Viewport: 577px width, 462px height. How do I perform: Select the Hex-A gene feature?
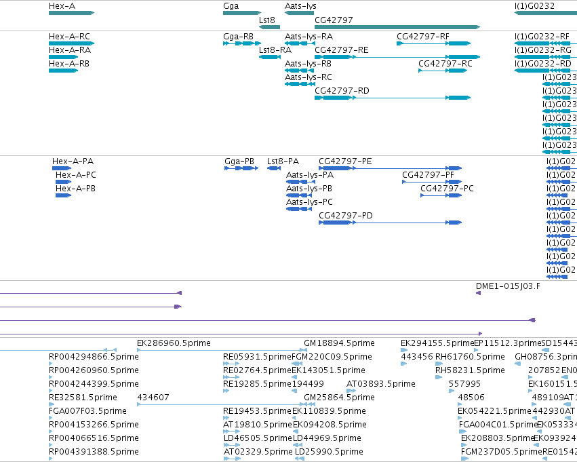point(71,13)
